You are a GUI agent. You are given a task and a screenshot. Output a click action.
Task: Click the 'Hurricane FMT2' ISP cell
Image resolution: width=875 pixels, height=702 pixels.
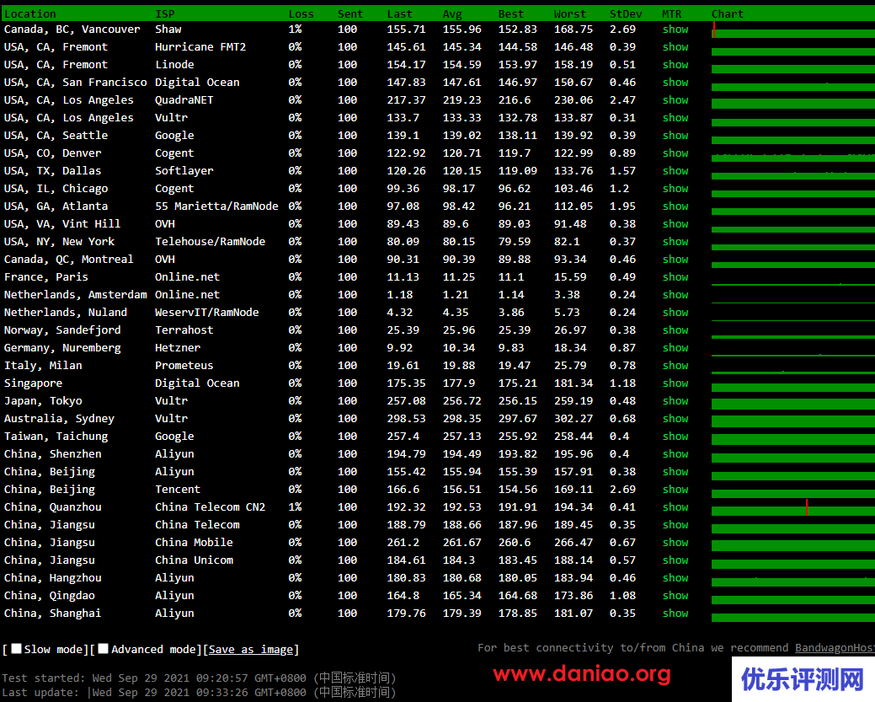[x=200, y=47]
